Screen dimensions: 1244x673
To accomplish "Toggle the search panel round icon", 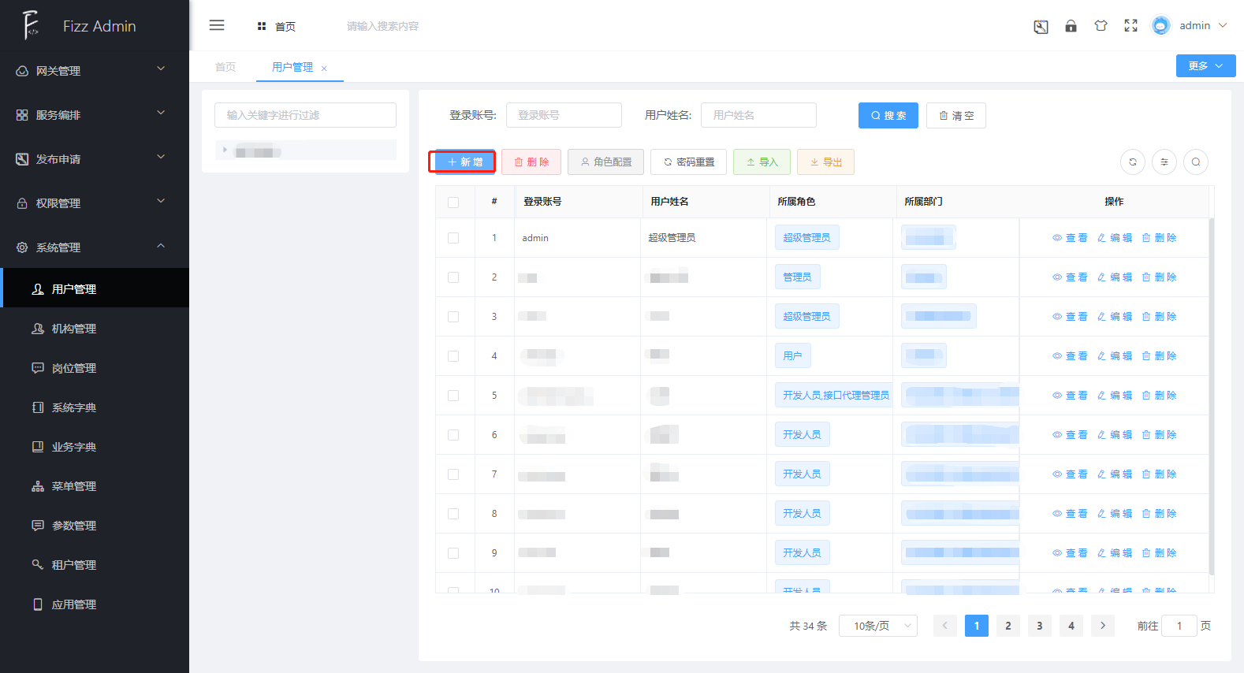I will point(1196,162).
